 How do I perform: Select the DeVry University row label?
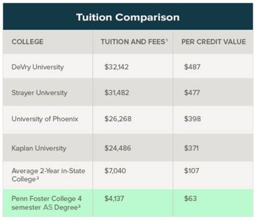(38, 67)
